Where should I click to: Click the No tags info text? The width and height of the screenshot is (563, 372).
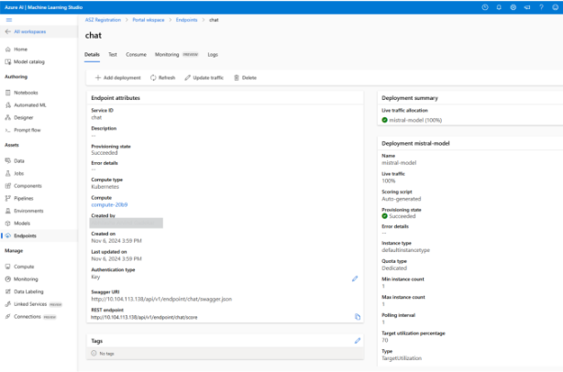pyautogui.click(x=106, y=354)
